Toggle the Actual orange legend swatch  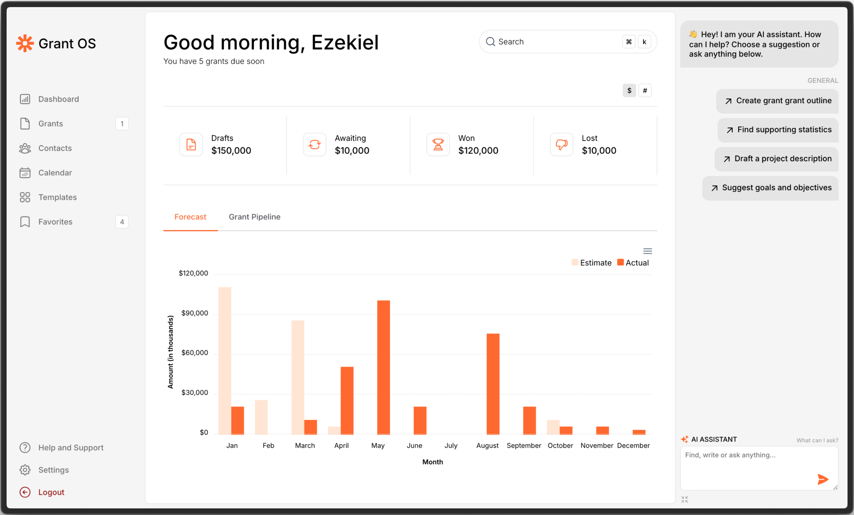[x=620, y=262]
